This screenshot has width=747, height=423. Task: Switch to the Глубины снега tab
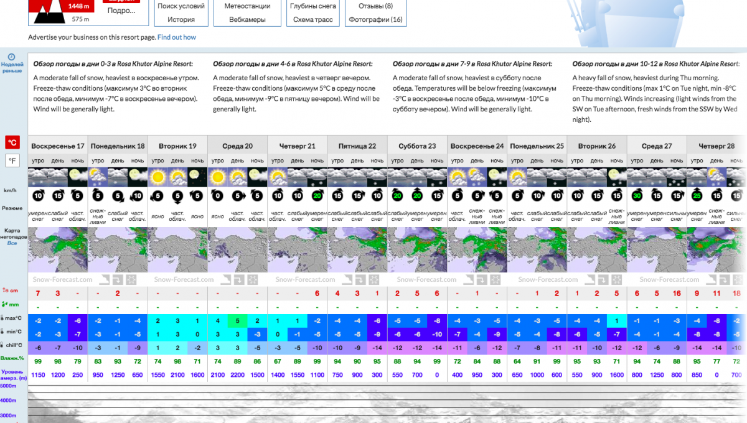[x=313, y=6]
